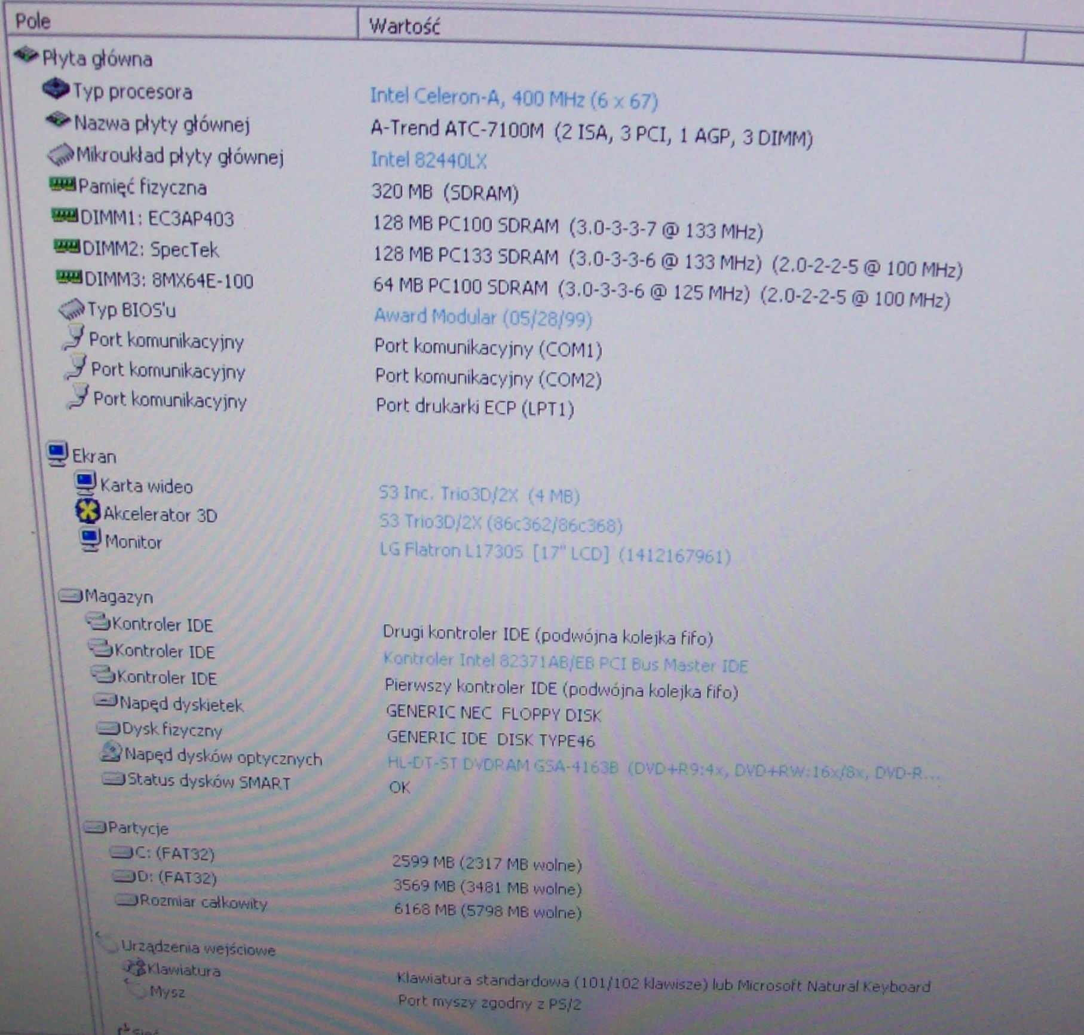1084x1035 pixels.
Task: Select the 2599 MB (2317 MB wolne) value
Action: tap(487, 864)
